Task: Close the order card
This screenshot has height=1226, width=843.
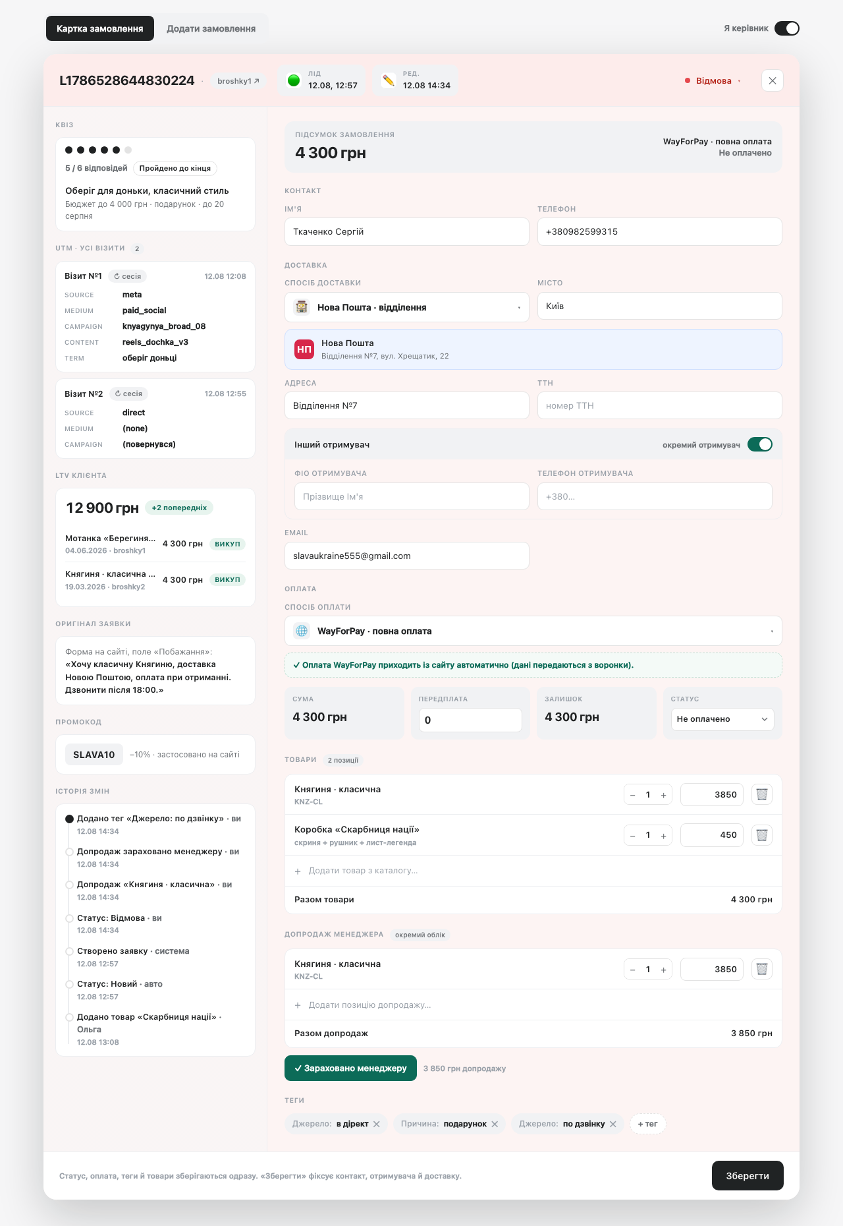Action: (773, 80)
